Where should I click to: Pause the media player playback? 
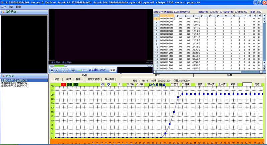[52, 70]
